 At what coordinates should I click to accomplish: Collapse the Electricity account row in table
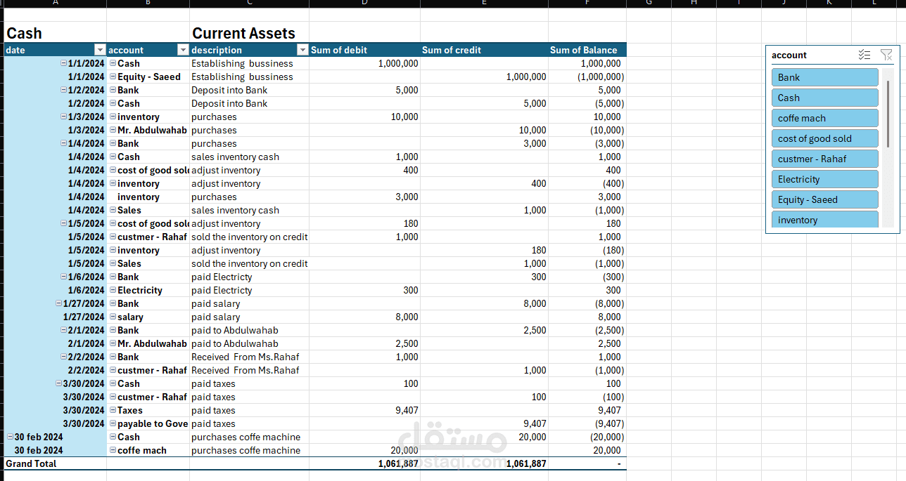click(x=113, y=290)
